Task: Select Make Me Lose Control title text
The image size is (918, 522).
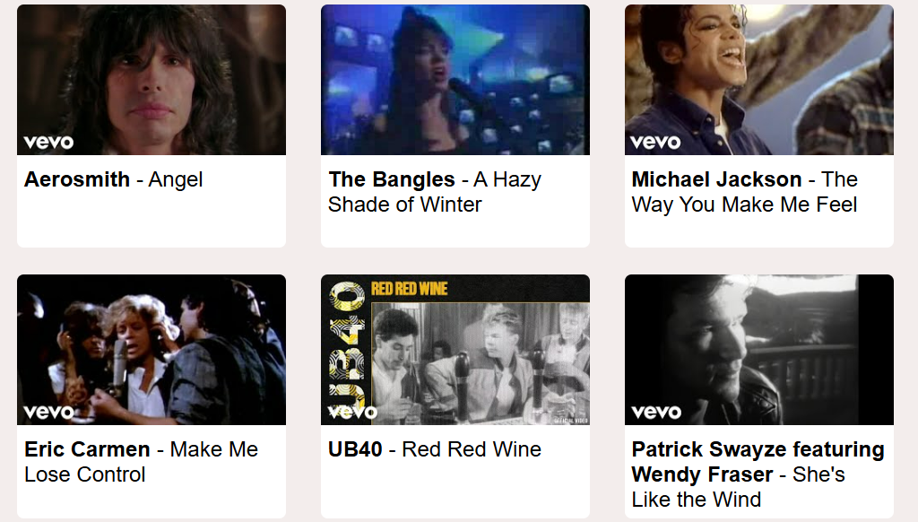Action: [x=141, y=462]
